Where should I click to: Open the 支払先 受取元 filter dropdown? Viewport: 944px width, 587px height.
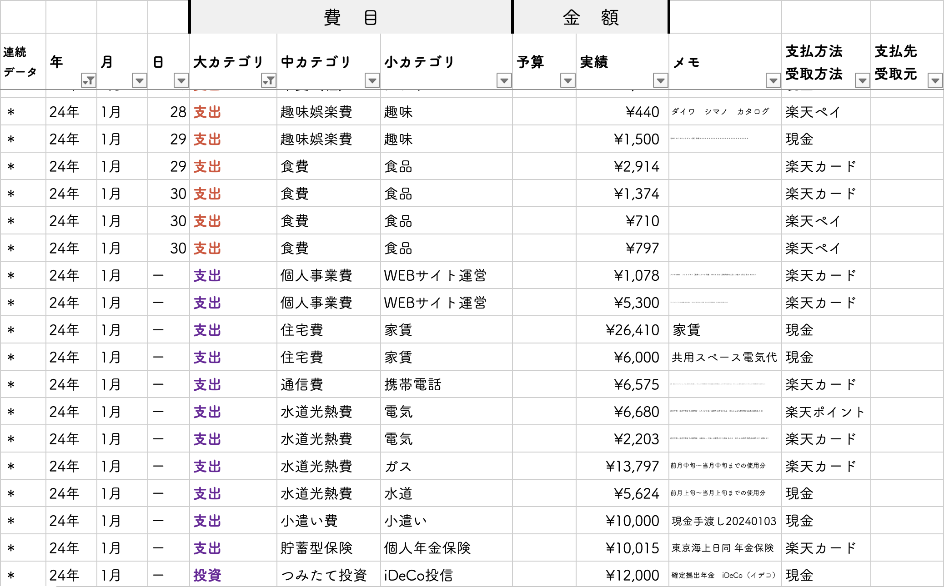(x=935, y=81)
